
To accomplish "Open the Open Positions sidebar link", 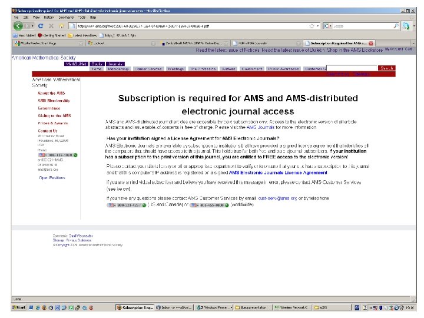I will (52, 178).
